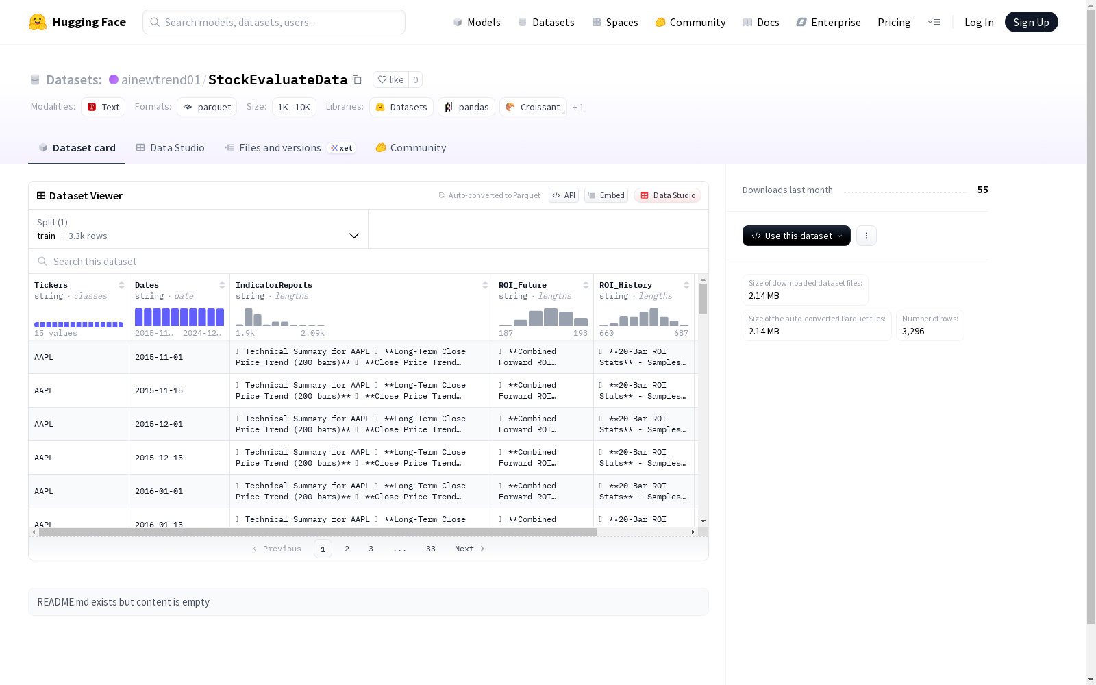Screen dimensions: 1096x685
Task: Select the parquet format tag
Action: point(207,107)
